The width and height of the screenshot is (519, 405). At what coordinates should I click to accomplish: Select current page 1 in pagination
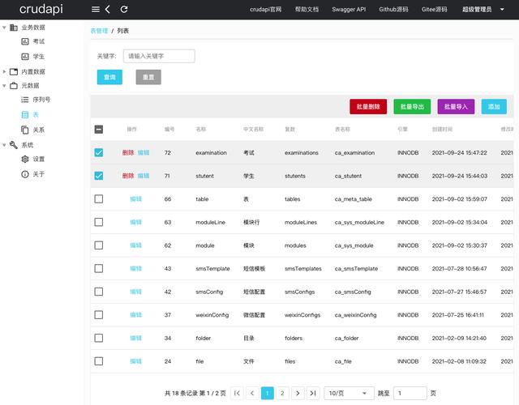[268, 393]
